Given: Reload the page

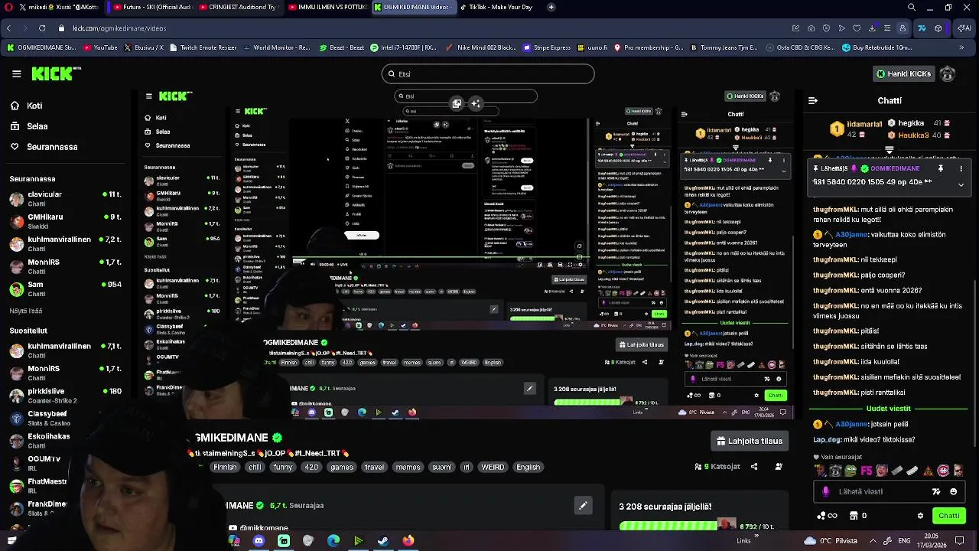Looking at the screenshot, I should (x=41, y=28).
